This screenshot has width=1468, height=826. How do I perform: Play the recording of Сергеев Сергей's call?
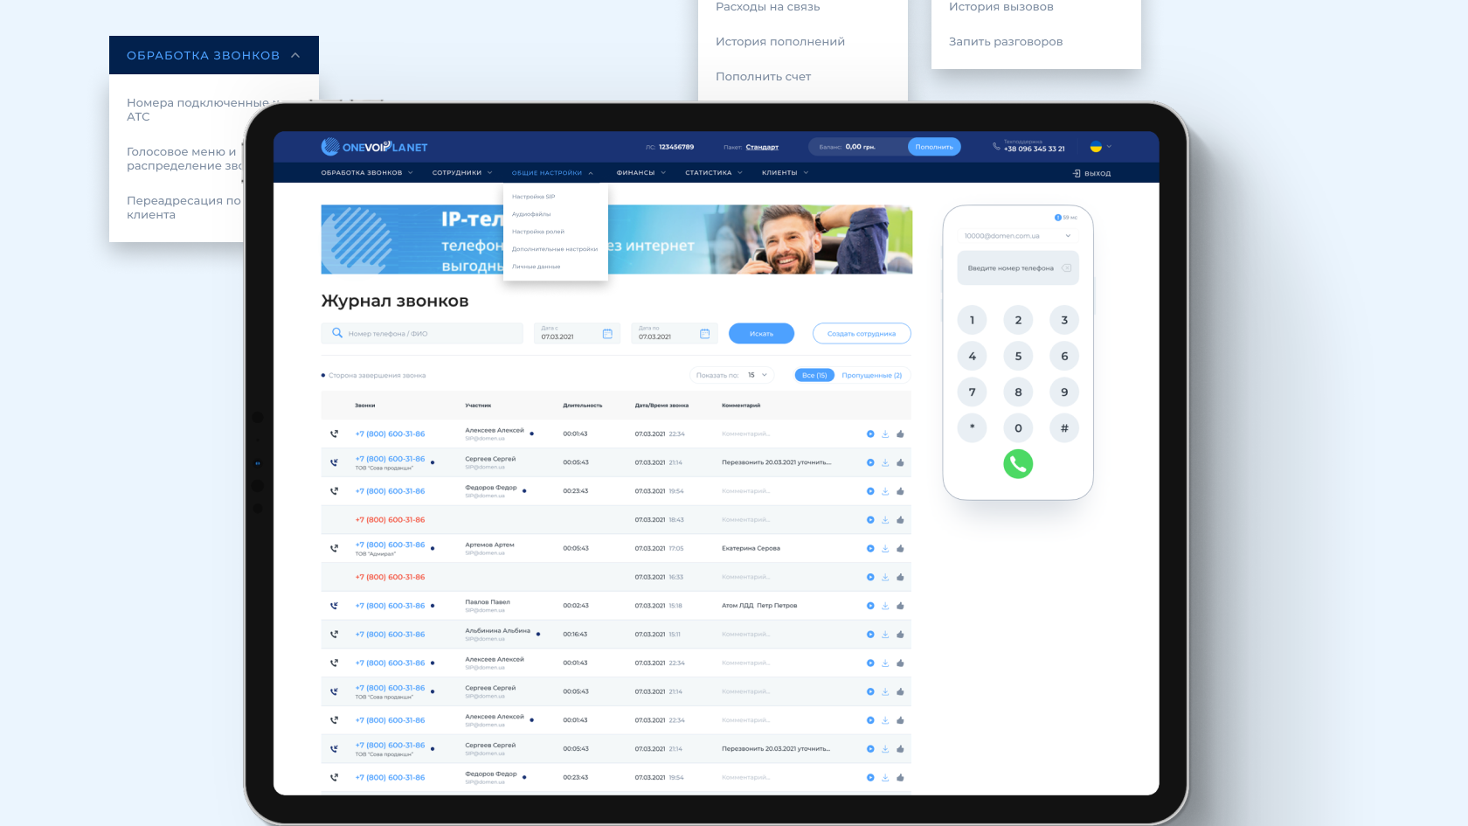click(870, 462)
